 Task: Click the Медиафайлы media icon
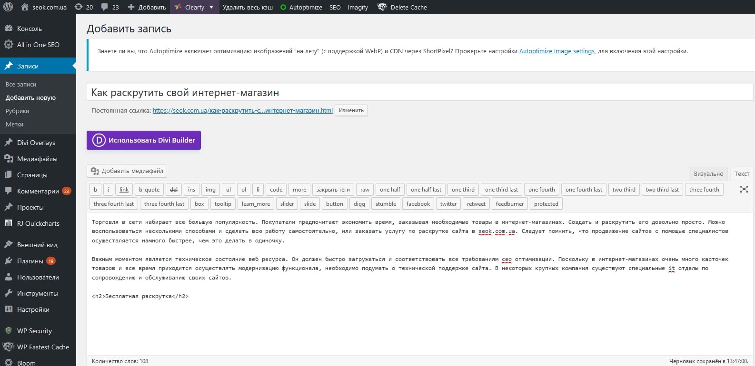point(9,159)
